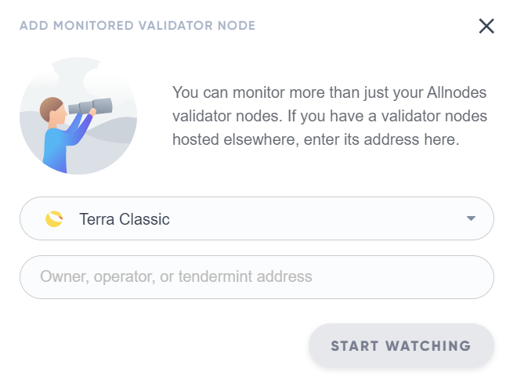
Task: Click the Allnodes validator description text
Action: [x=330, y=116]
